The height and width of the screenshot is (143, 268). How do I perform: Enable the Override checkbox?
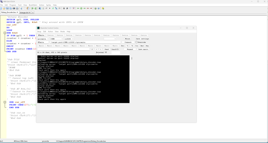click(x=137, y=42)
